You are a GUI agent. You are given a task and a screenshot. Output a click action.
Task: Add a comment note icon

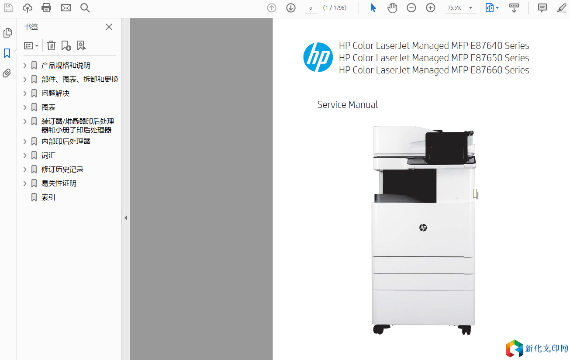(x=542, y=8)
